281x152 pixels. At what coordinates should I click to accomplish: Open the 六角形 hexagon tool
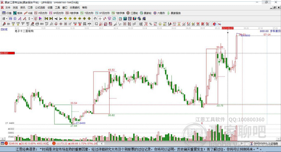click(x=159, y=13)
